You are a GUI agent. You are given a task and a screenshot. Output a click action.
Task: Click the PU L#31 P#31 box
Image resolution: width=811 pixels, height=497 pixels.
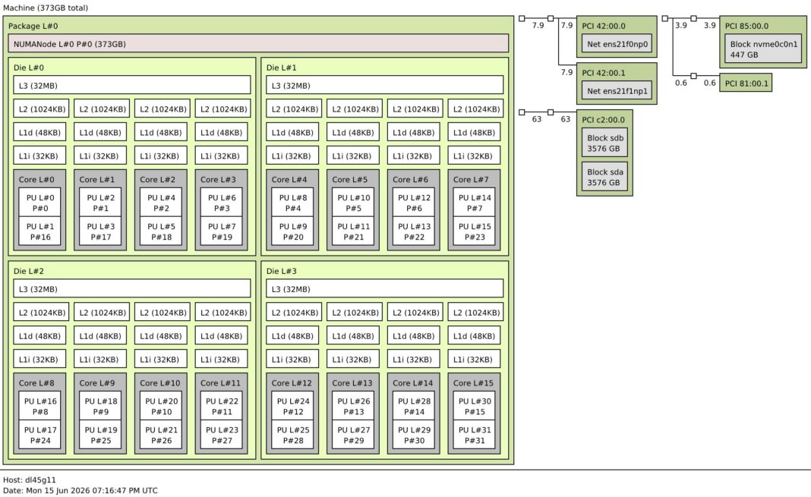[x=475, y=435]
